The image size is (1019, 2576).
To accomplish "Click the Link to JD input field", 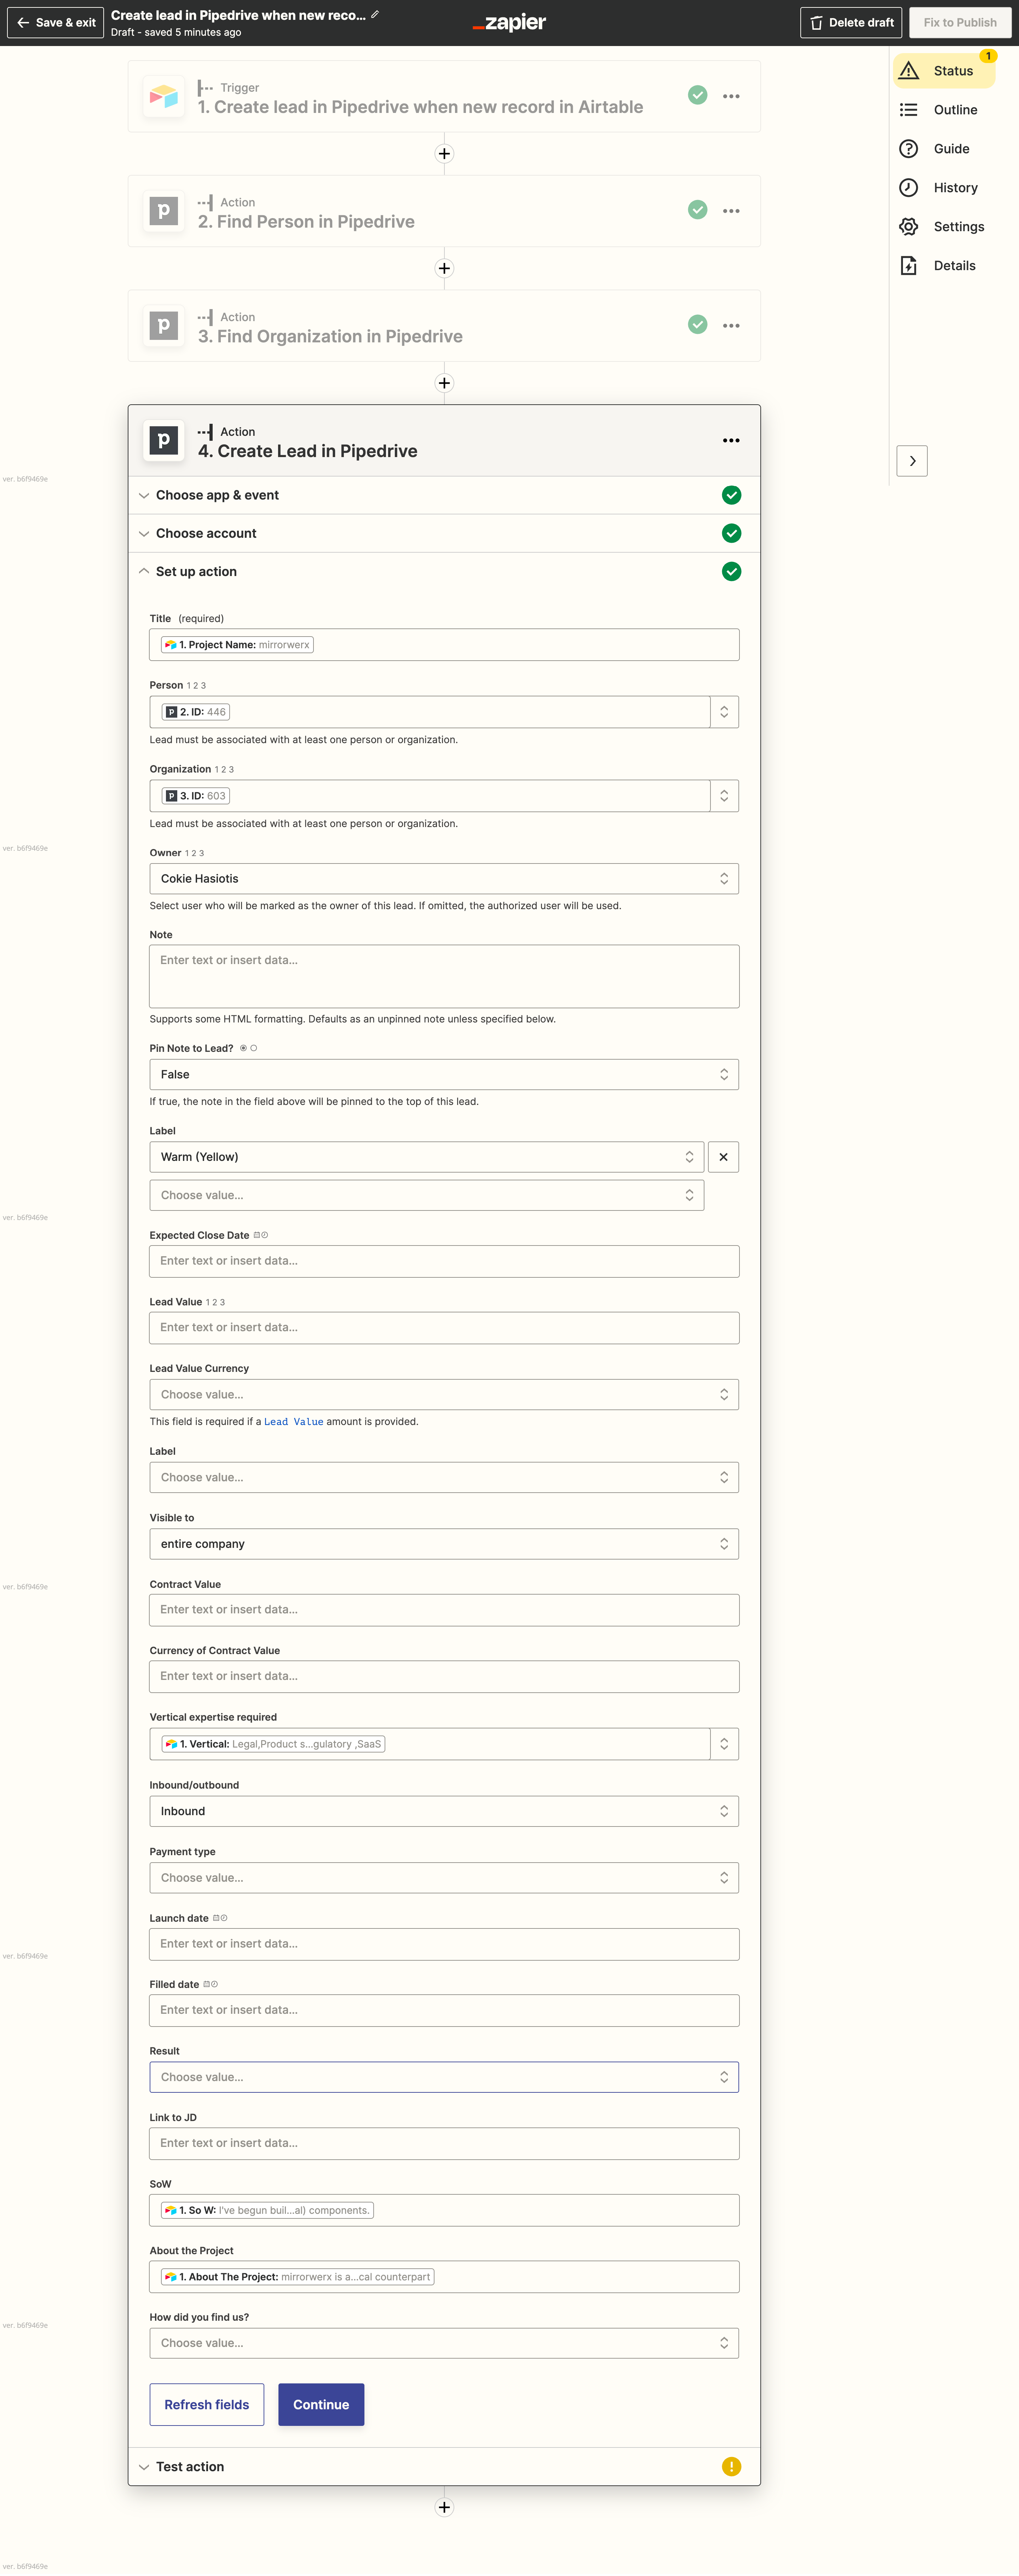I will click(x=444, y=2143).
